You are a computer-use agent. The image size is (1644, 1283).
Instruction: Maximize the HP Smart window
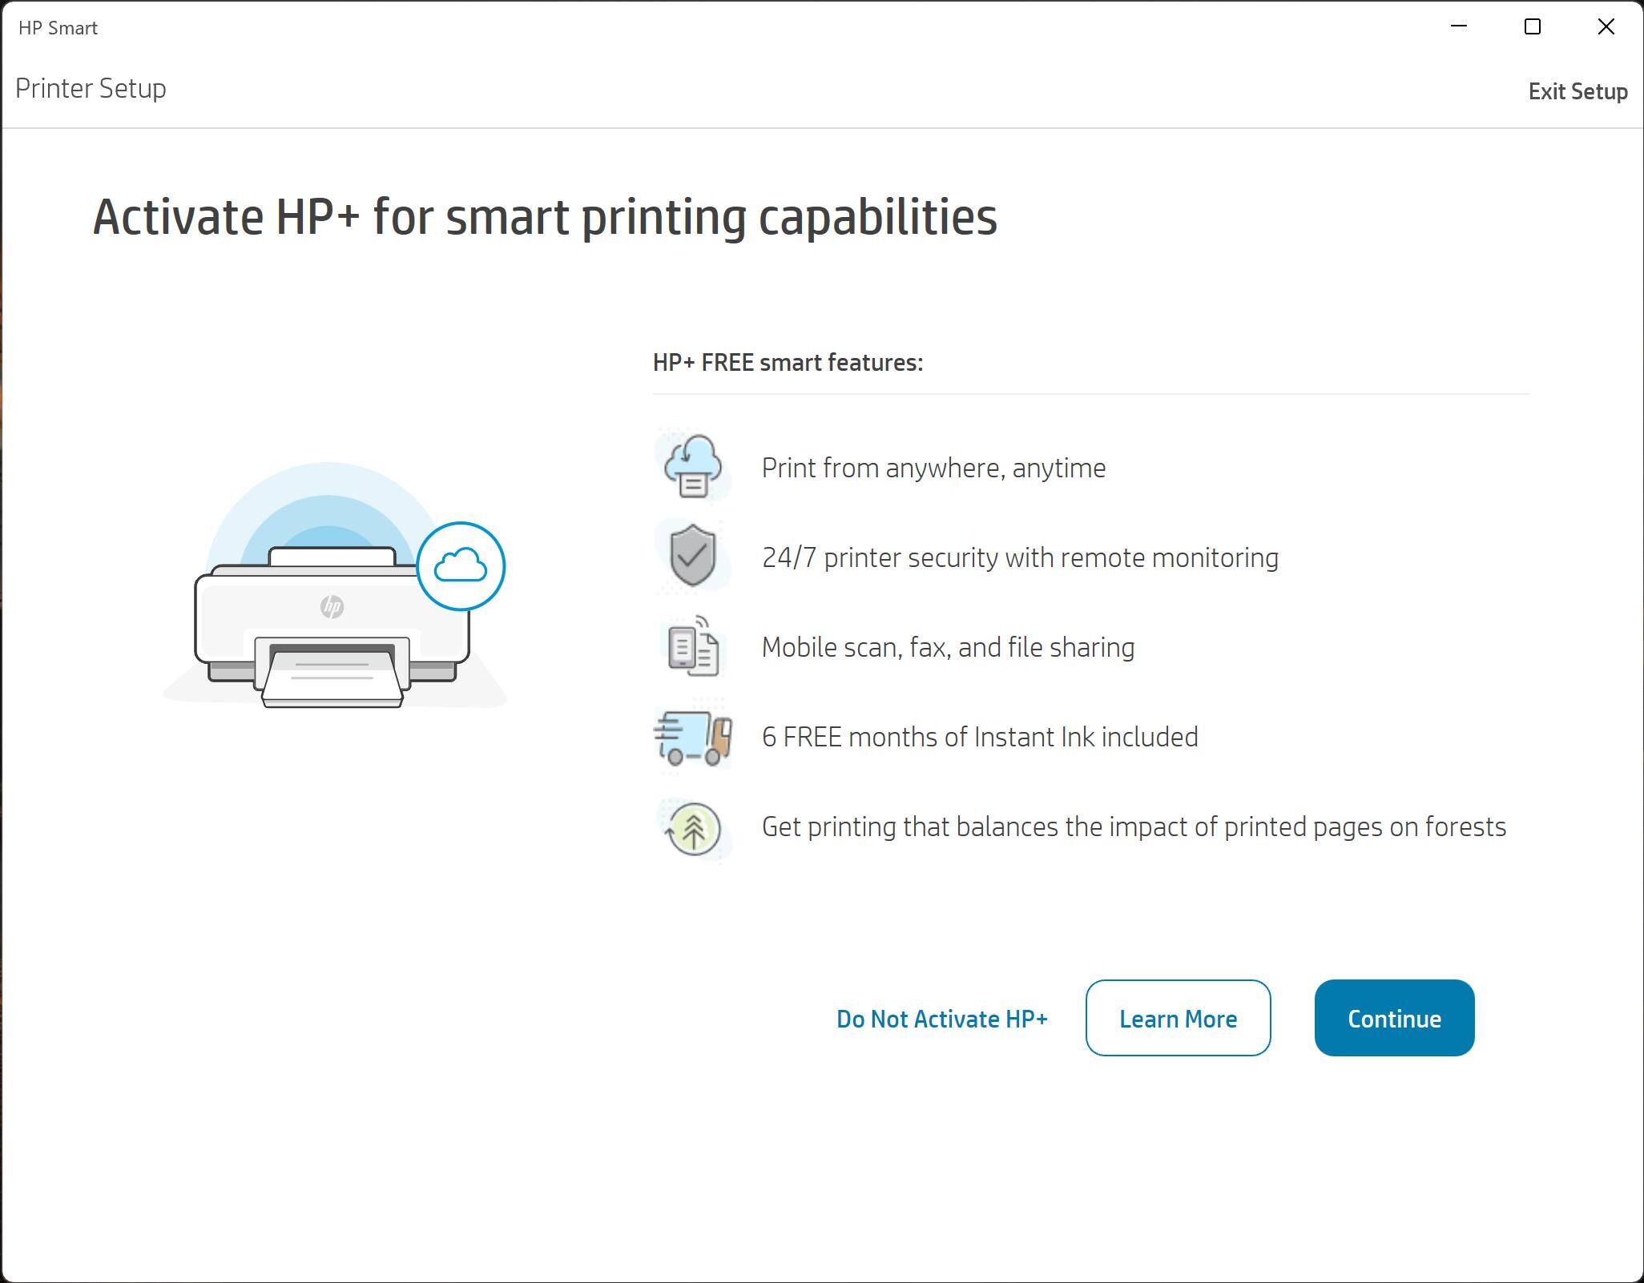tap(1532, 26)
